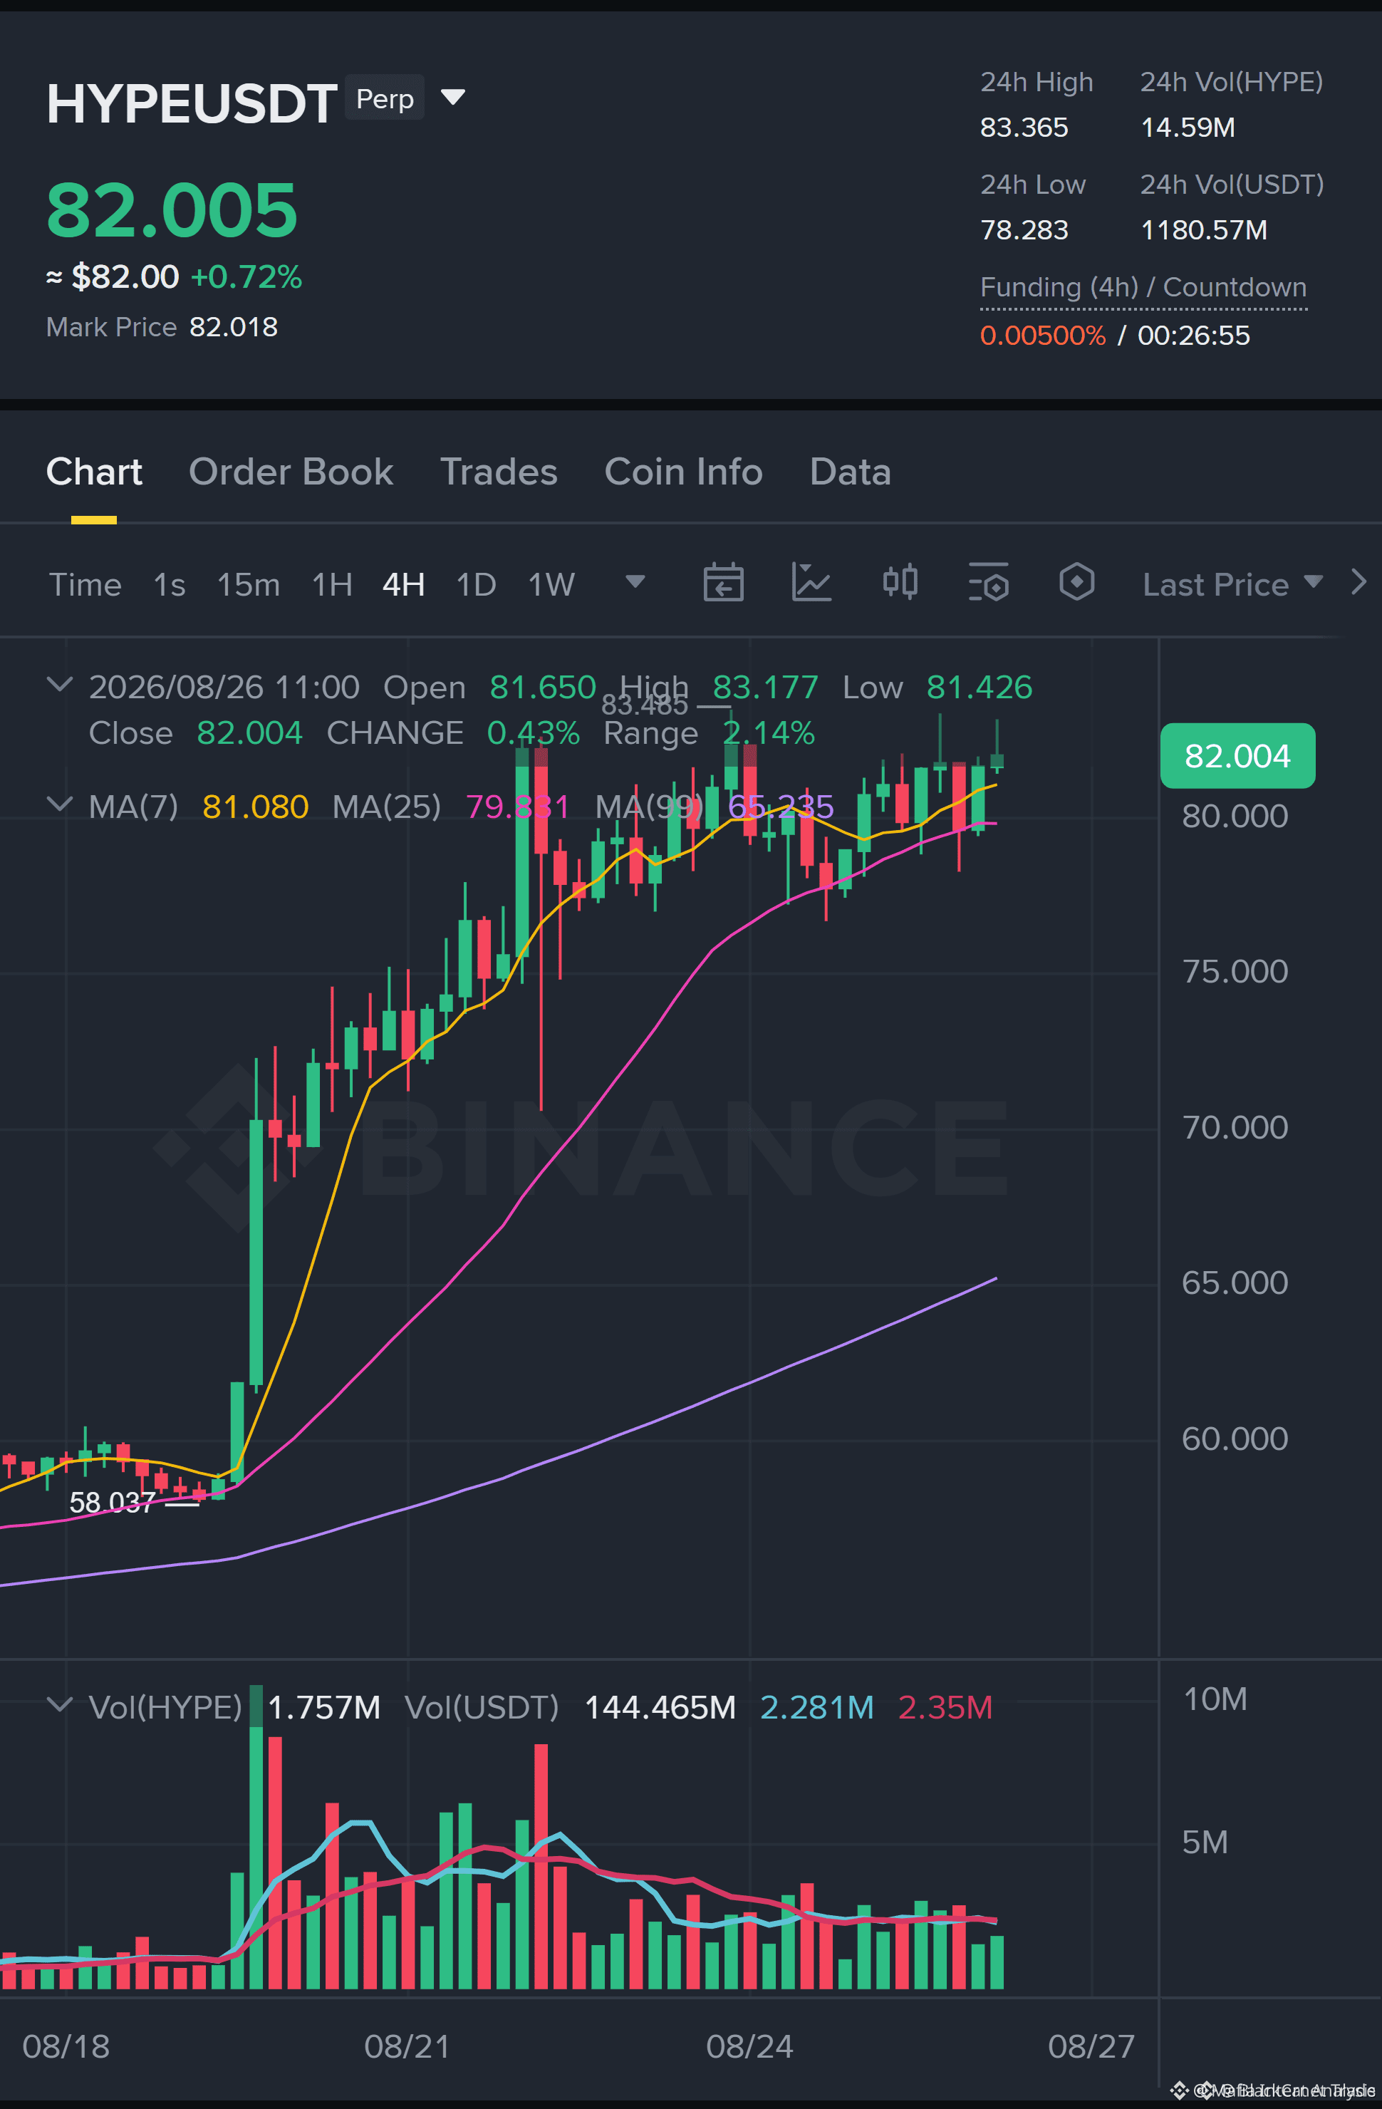Viewport: 1382px width, 2109px height.
Task: Open the trading pair selector dropdown arrow
Action: point(452,97)
